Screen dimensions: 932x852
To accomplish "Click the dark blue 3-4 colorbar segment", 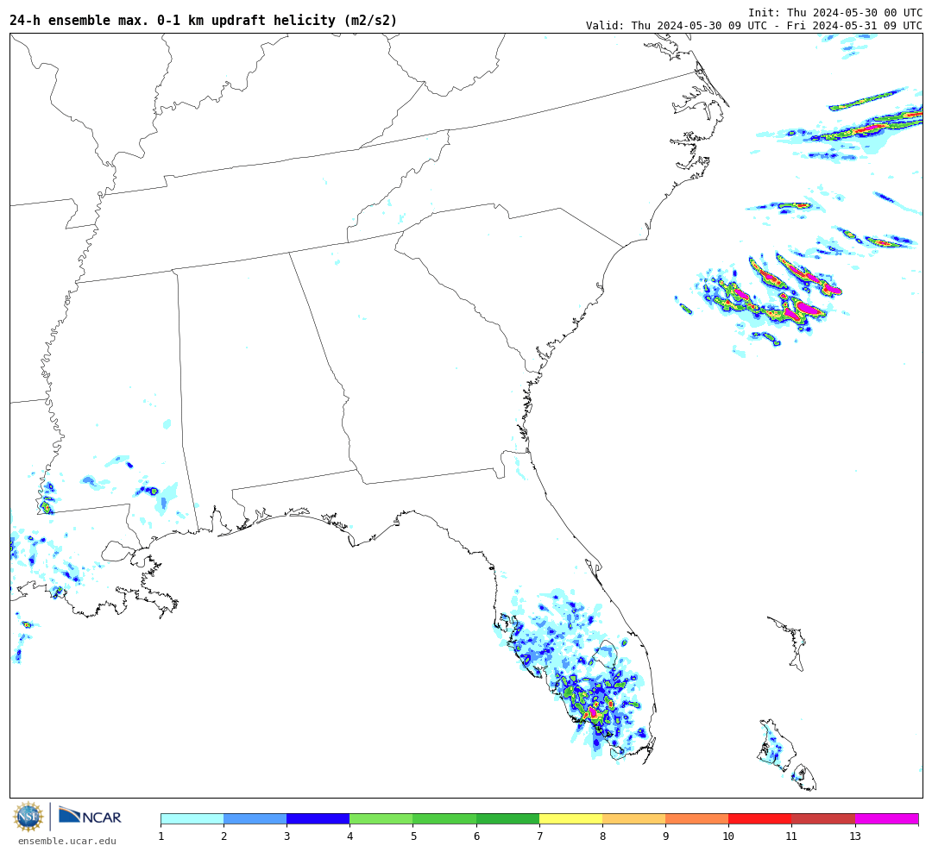I will pyautogui.click(x=318, y=818).
